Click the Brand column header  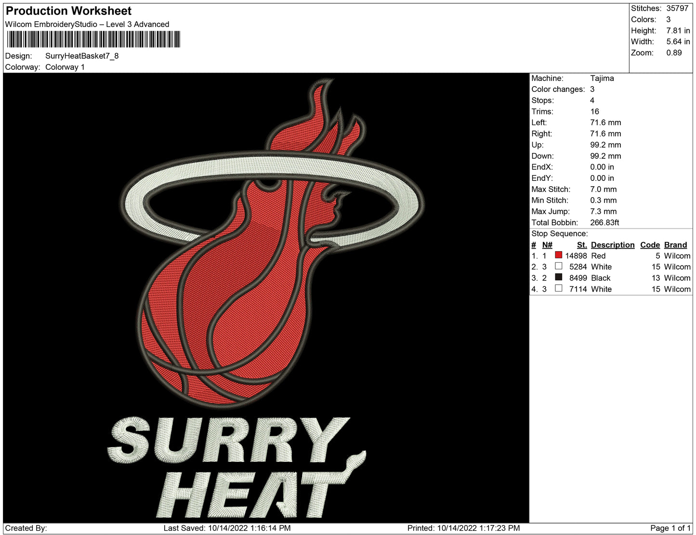coord(675,245)
